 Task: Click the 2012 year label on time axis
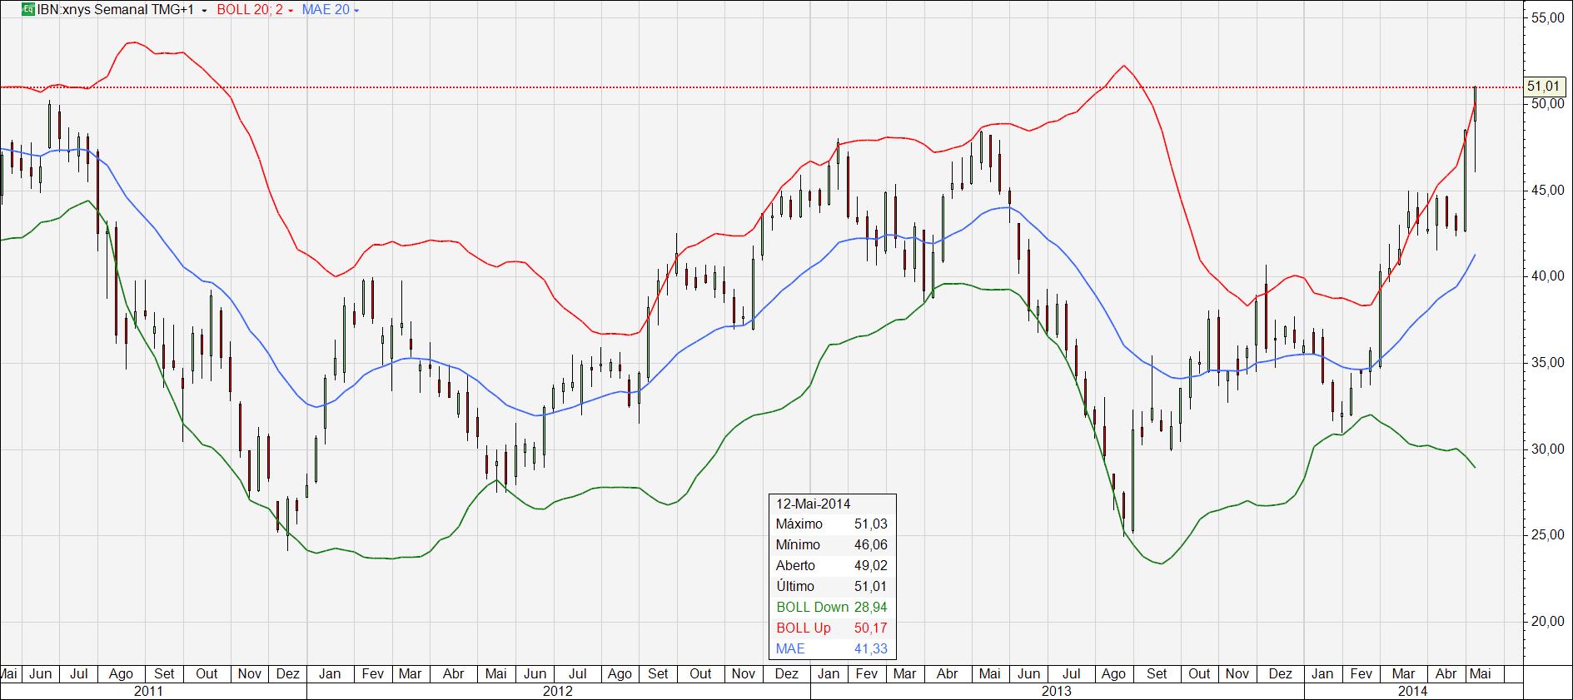pyautogui.click(x=557, y=691)
